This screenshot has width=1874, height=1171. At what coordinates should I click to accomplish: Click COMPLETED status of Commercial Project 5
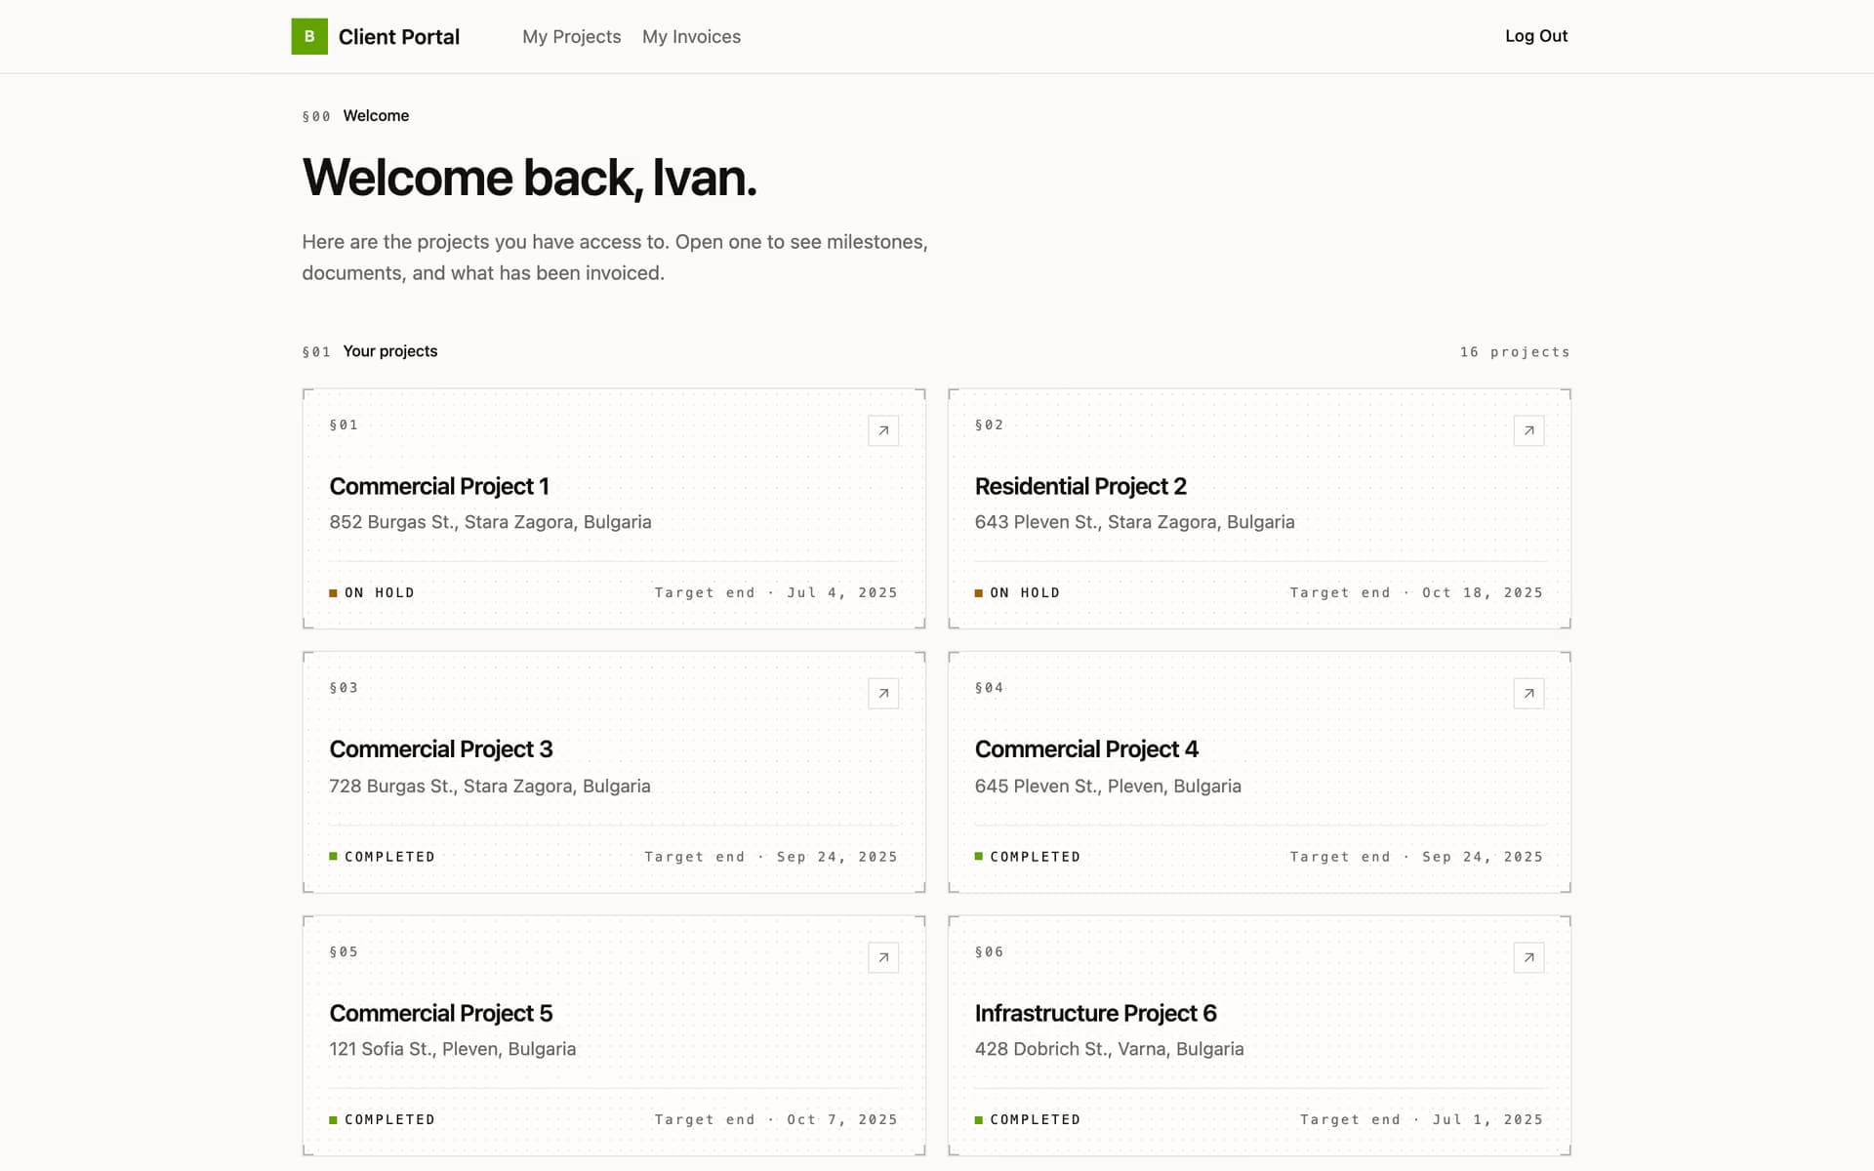click(383, 1119)
